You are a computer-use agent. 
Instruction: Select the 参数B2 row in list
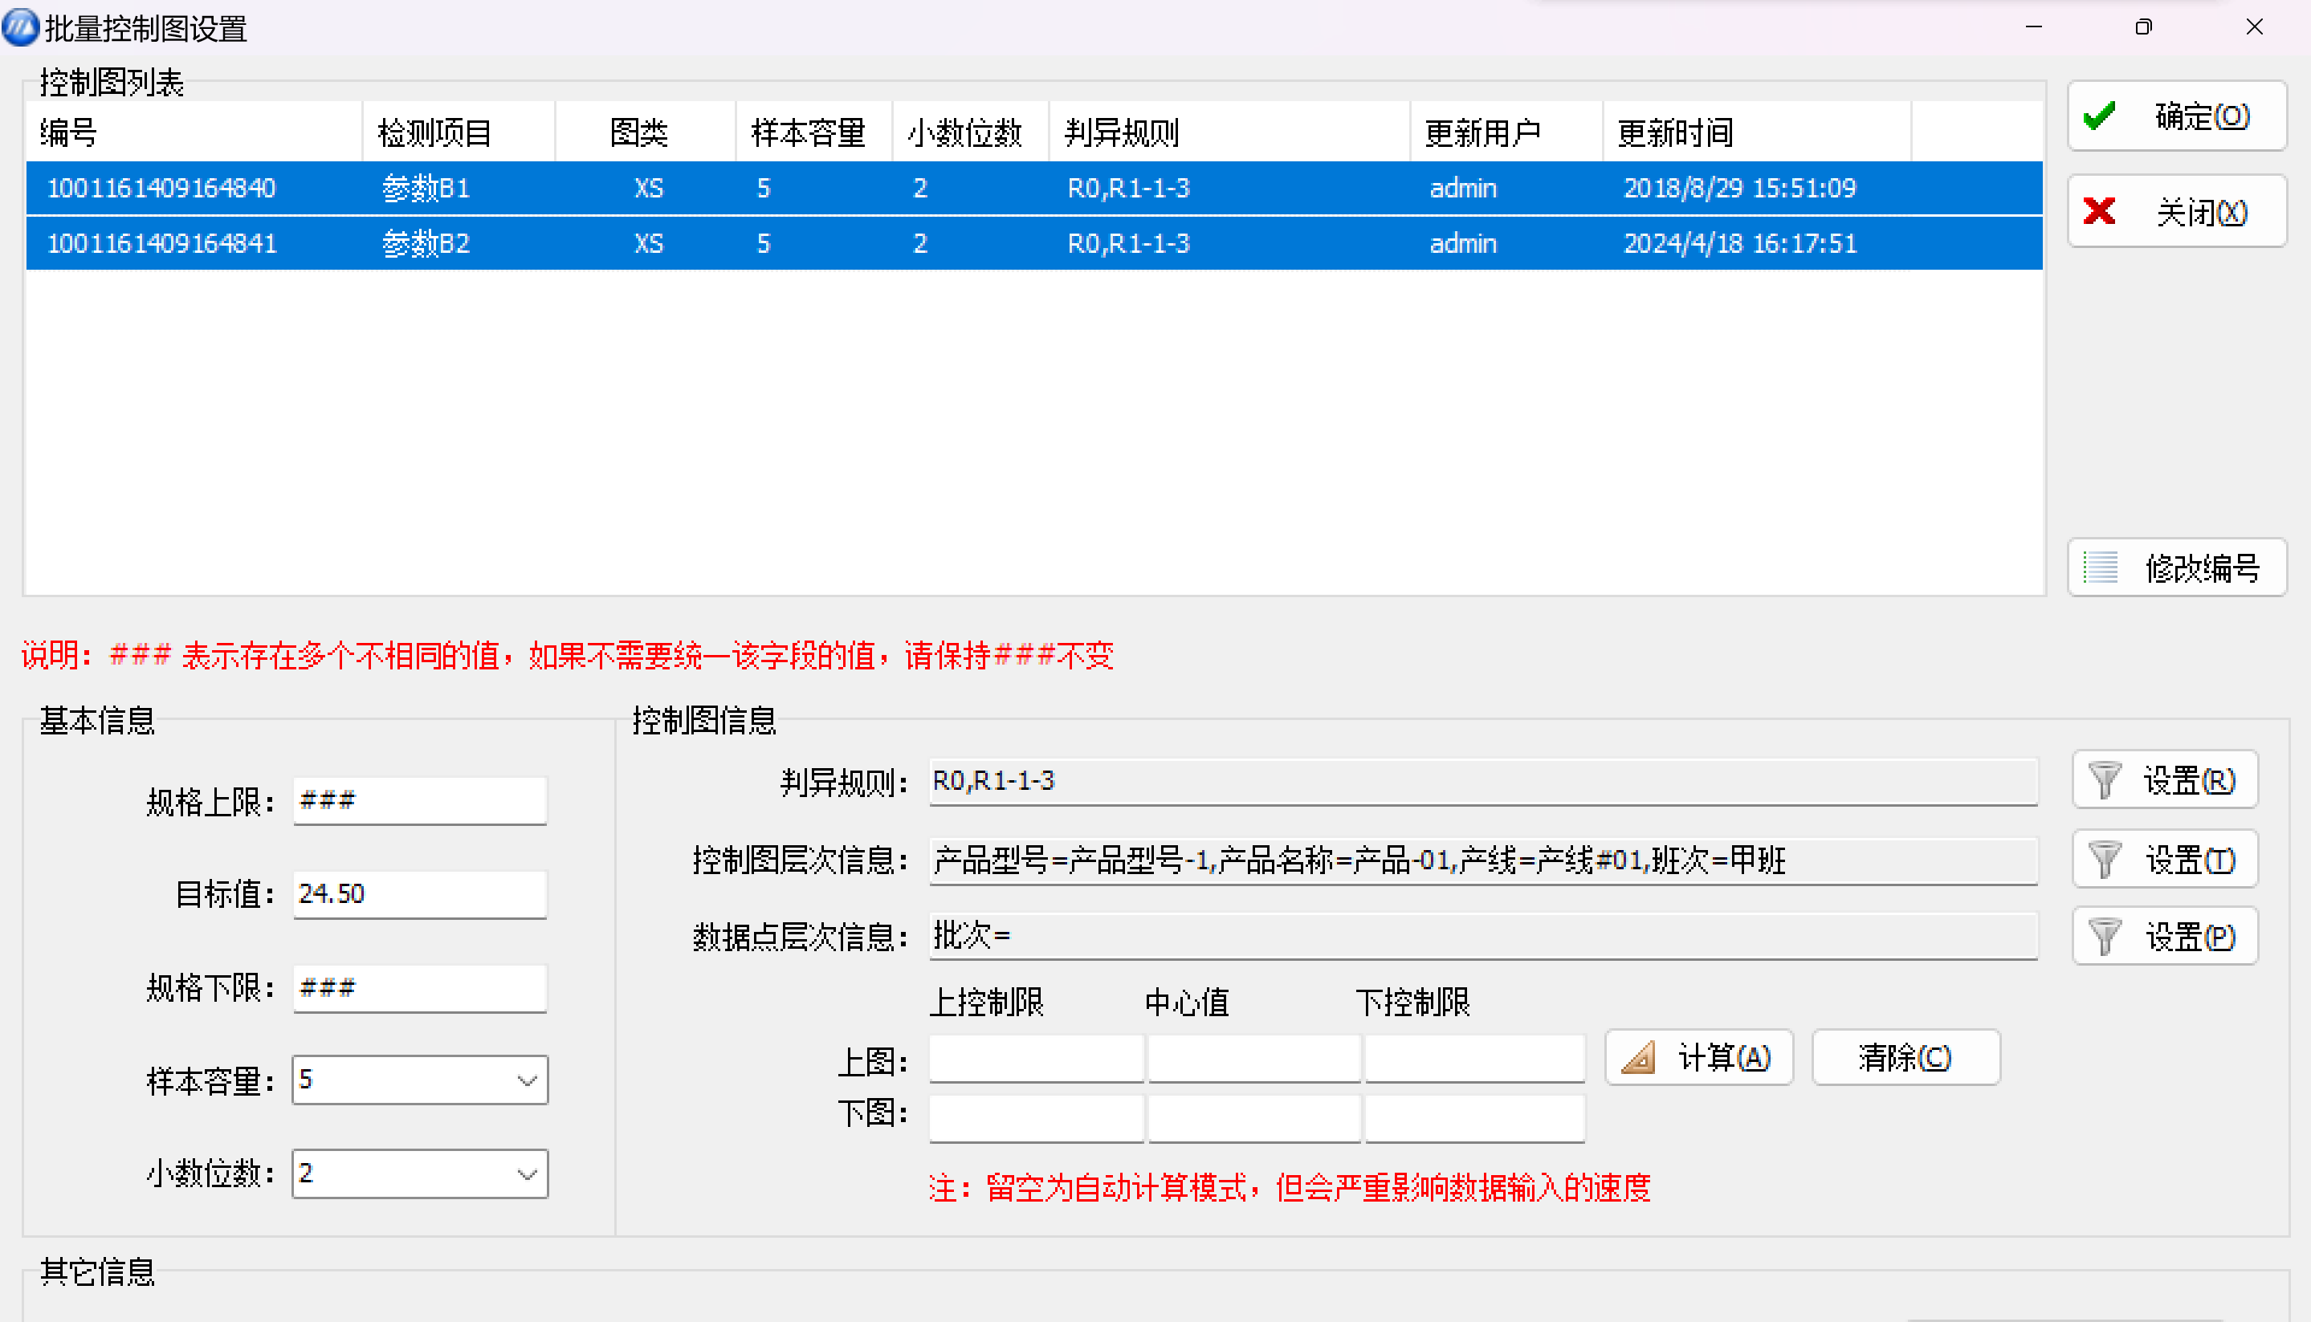click(425, 243)
